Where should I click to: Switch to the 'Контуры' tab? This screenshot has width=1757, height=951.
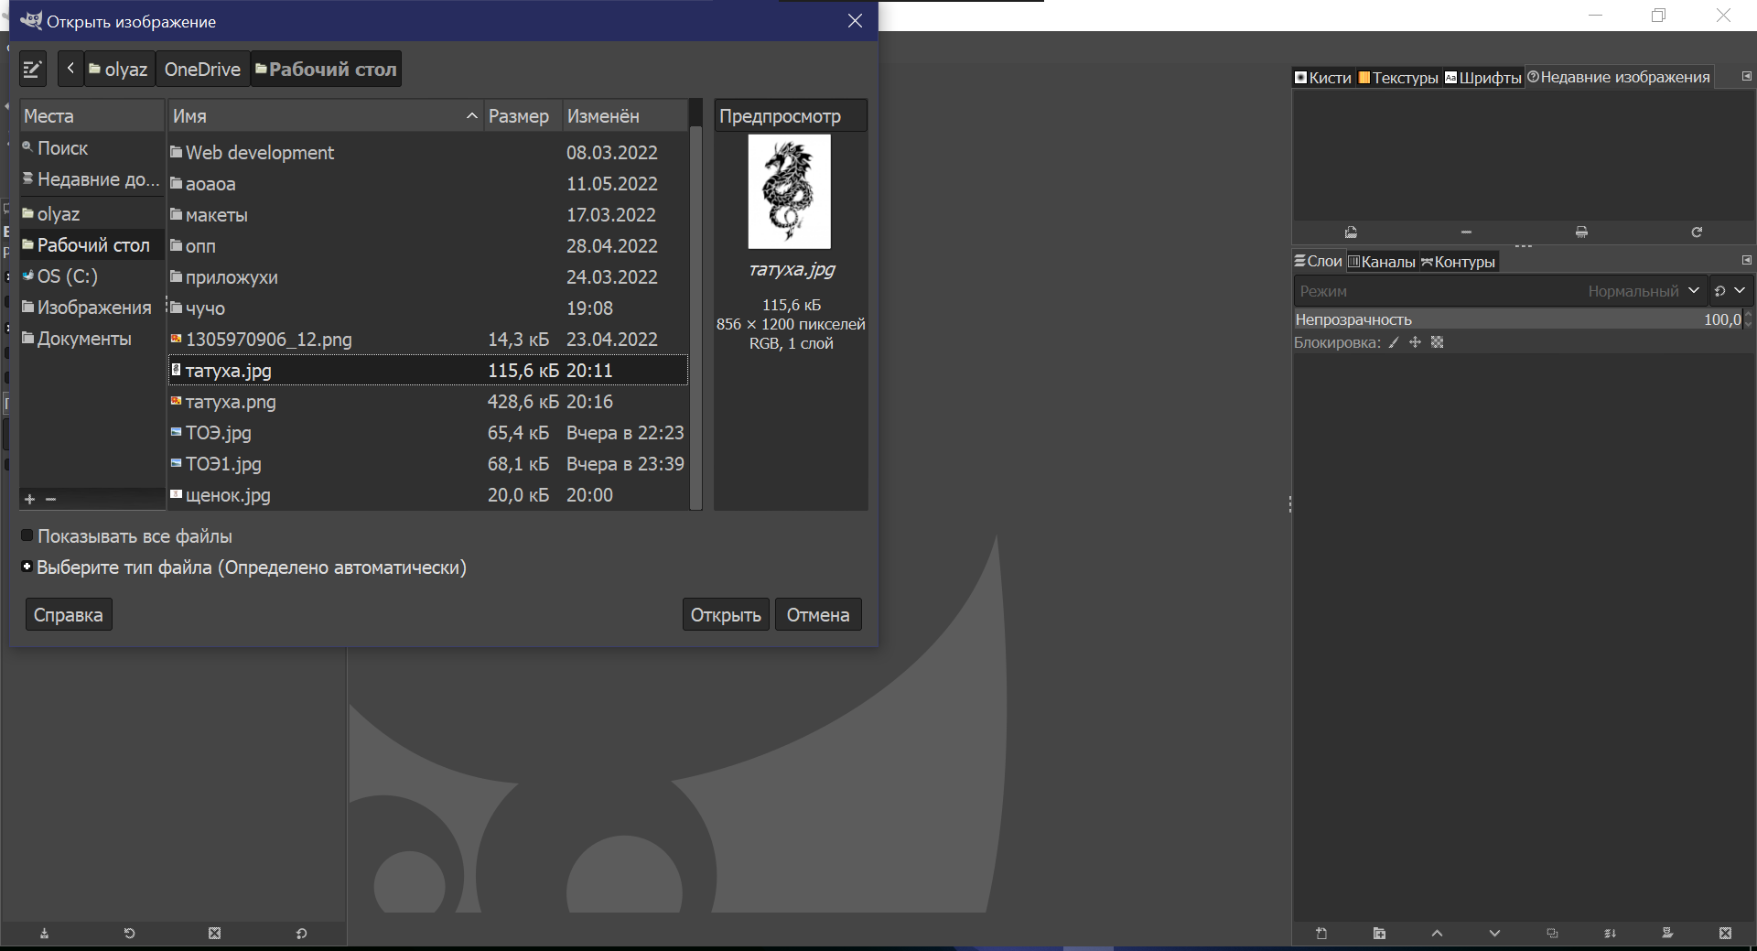[1457, 262]
